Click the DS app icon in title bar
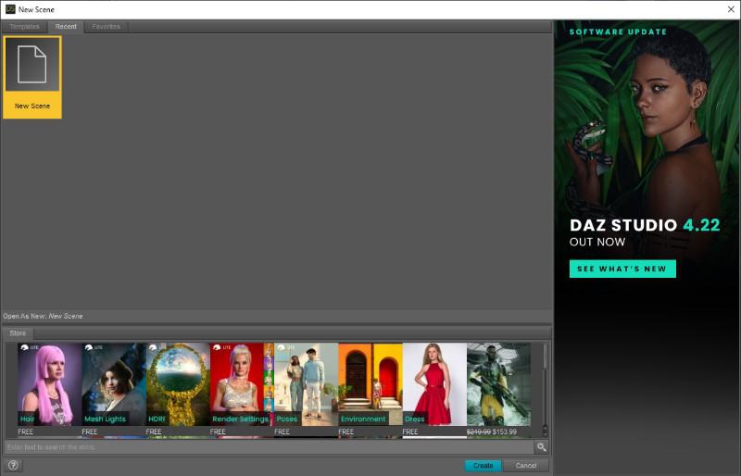The height and width of the screenshot is (476, 741). point(10,9)
